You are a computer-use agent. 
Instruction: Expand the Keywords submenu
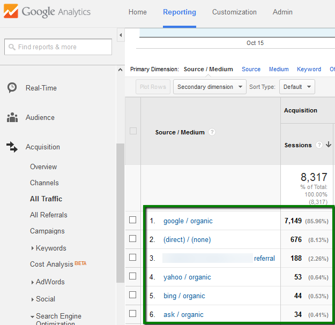pos(33,248)
